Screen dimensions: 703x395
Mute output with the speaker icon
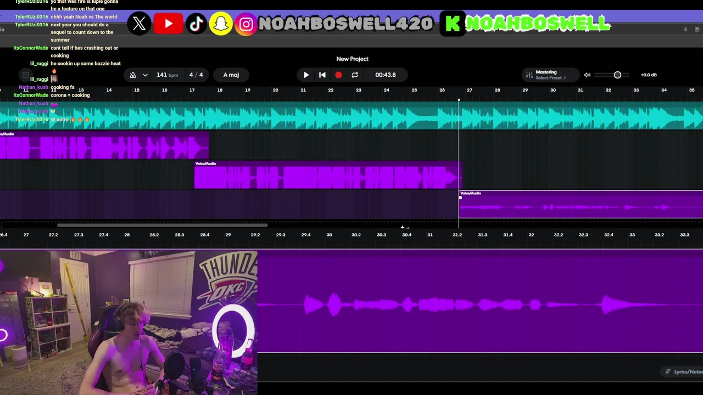pyautogui.click(x=587, y=75)
